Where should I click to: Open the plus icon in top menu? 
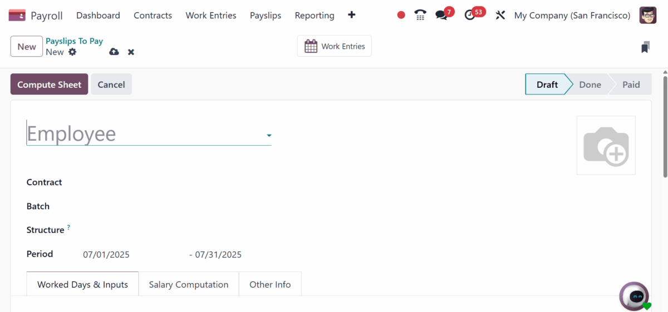[351, 15]
